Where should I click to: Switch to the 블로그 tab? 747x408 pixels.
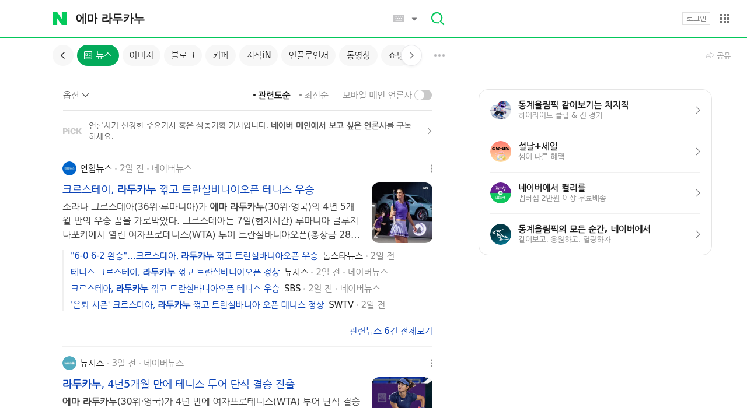coord(183,55)
